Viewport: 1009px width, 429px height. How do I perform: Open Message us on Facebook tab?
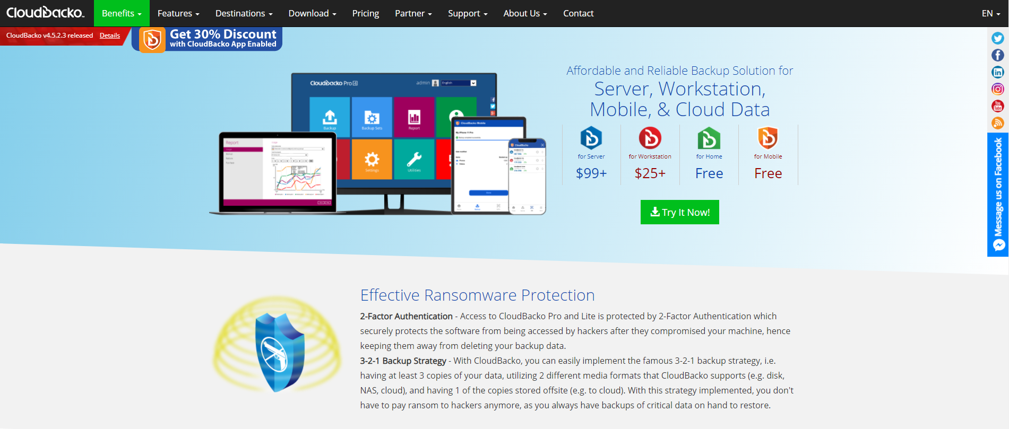point(998,195)
